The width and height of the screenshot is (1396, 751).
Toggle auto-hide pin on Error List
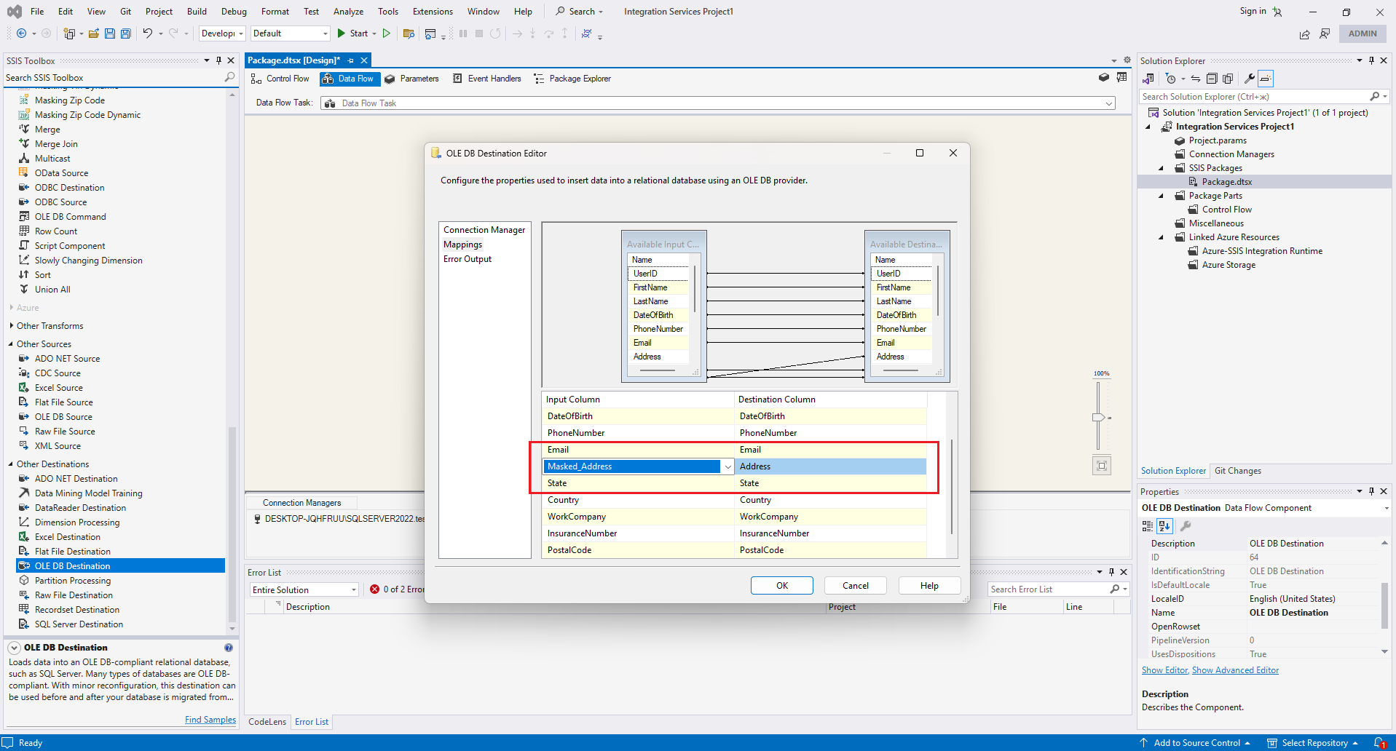click(x=1111, y=572)
